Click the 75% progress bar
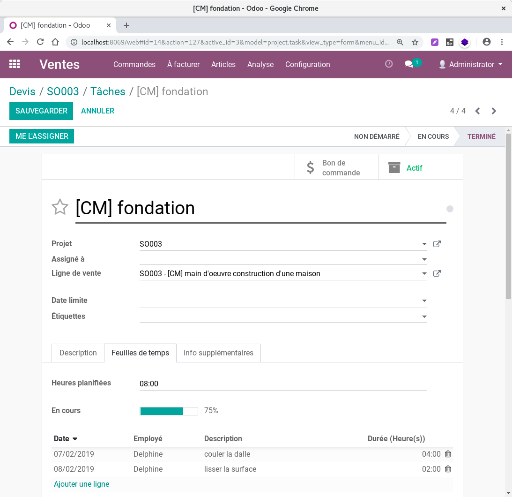 tap(169, 411)
